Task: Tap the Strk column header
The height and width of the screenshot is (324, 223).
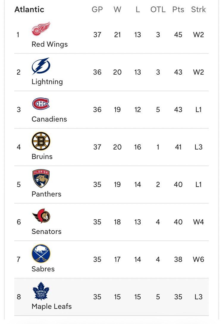Action: coord(198,10)
